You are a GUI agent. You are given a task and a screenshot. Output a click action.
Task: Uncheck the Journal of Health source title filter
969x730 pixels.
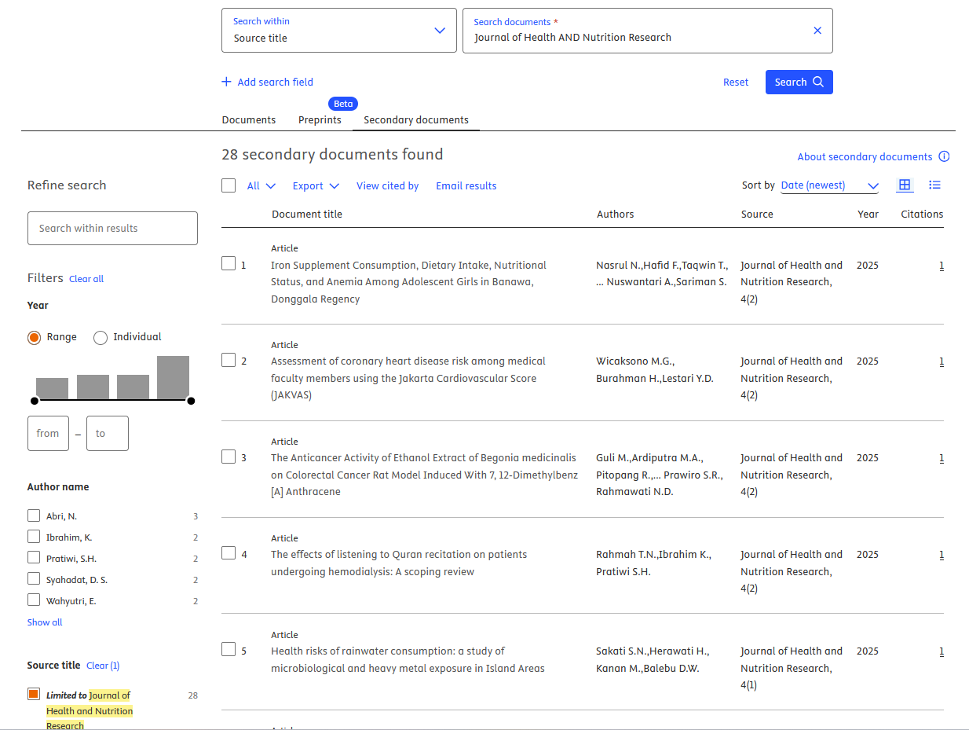(x=34, y=694)
